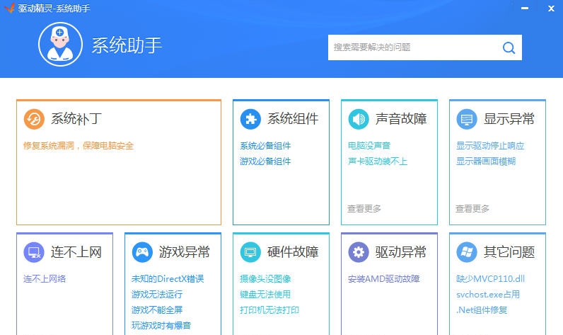Click 查看更多 under 声音故障

click(364, 208)
